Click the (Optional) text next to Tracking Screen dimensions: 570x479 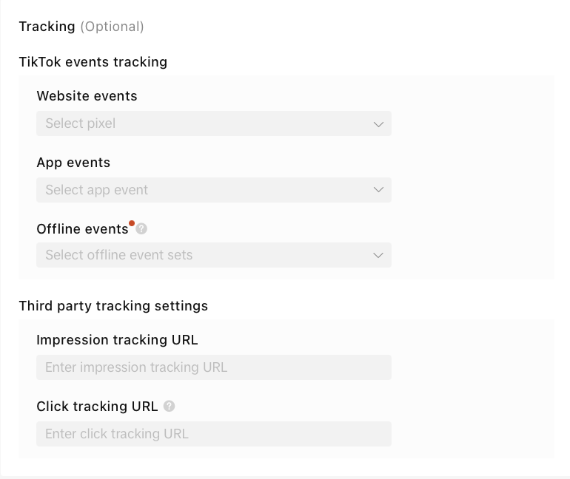point(112,27)
